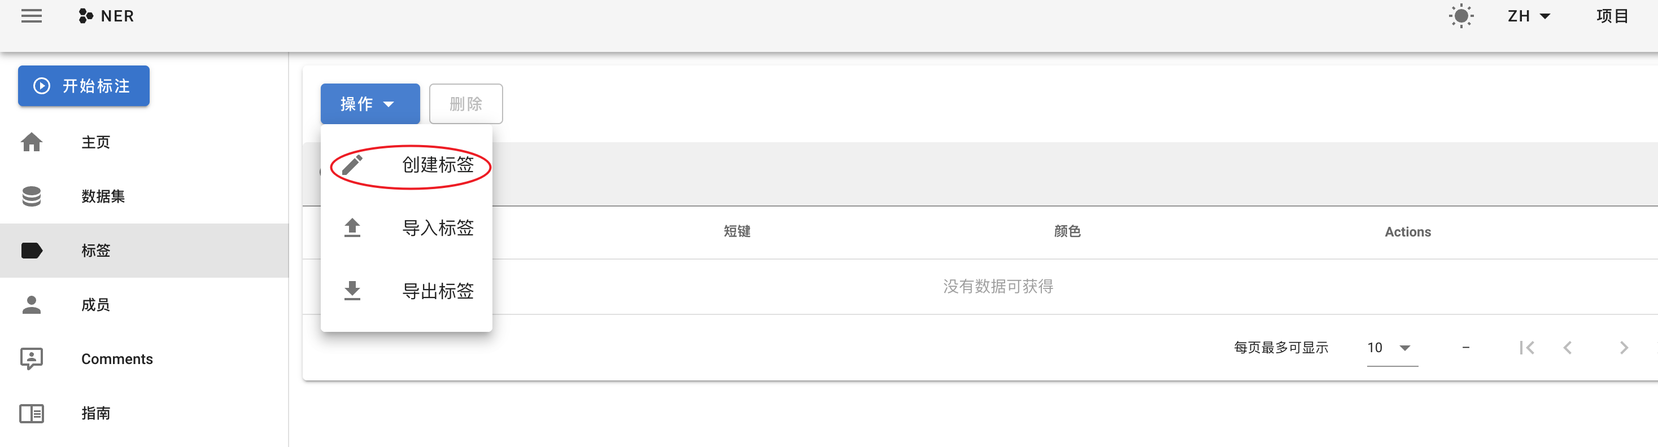Click the database icon beside 数据集
Viewport: 1658px width, 447px height.
(x=31, y=196)
